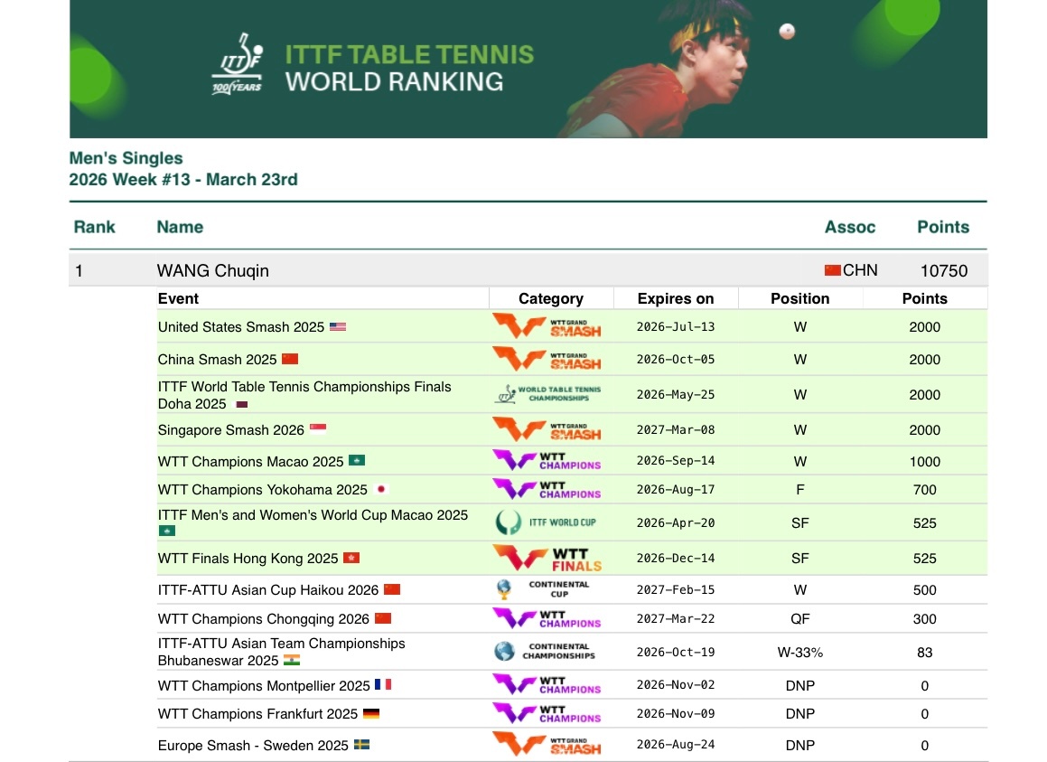The height and width of the screenshot is (762, 1047).
Task: Click the QF position in Chongqing row
Action: [x=800, y=619]
